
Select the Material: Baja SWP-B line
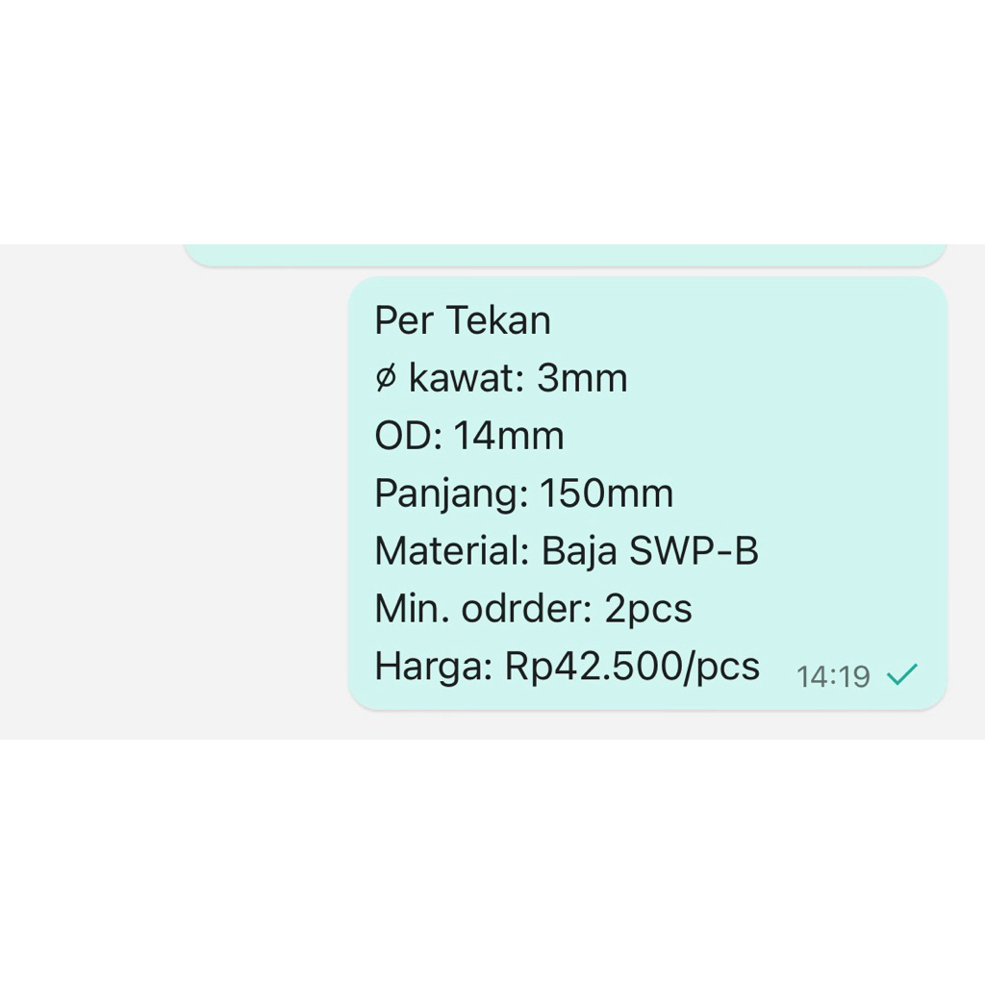(568, 550)
